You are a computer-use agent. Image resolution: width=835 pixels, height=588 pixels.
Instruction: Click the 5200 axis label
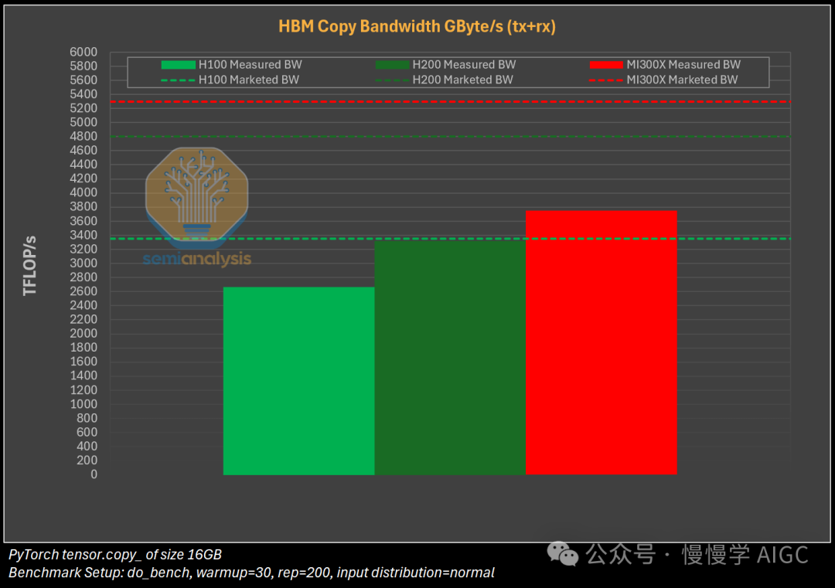pos(83,108)
